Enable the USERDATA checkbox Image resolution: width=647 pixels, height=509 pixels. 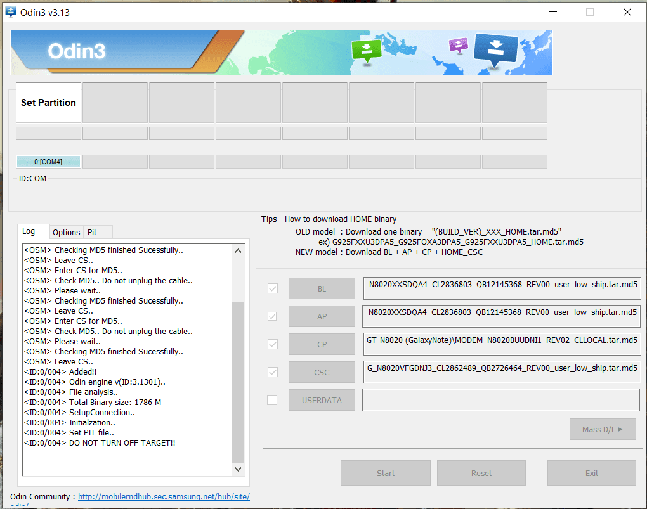(x=272, y=400)
